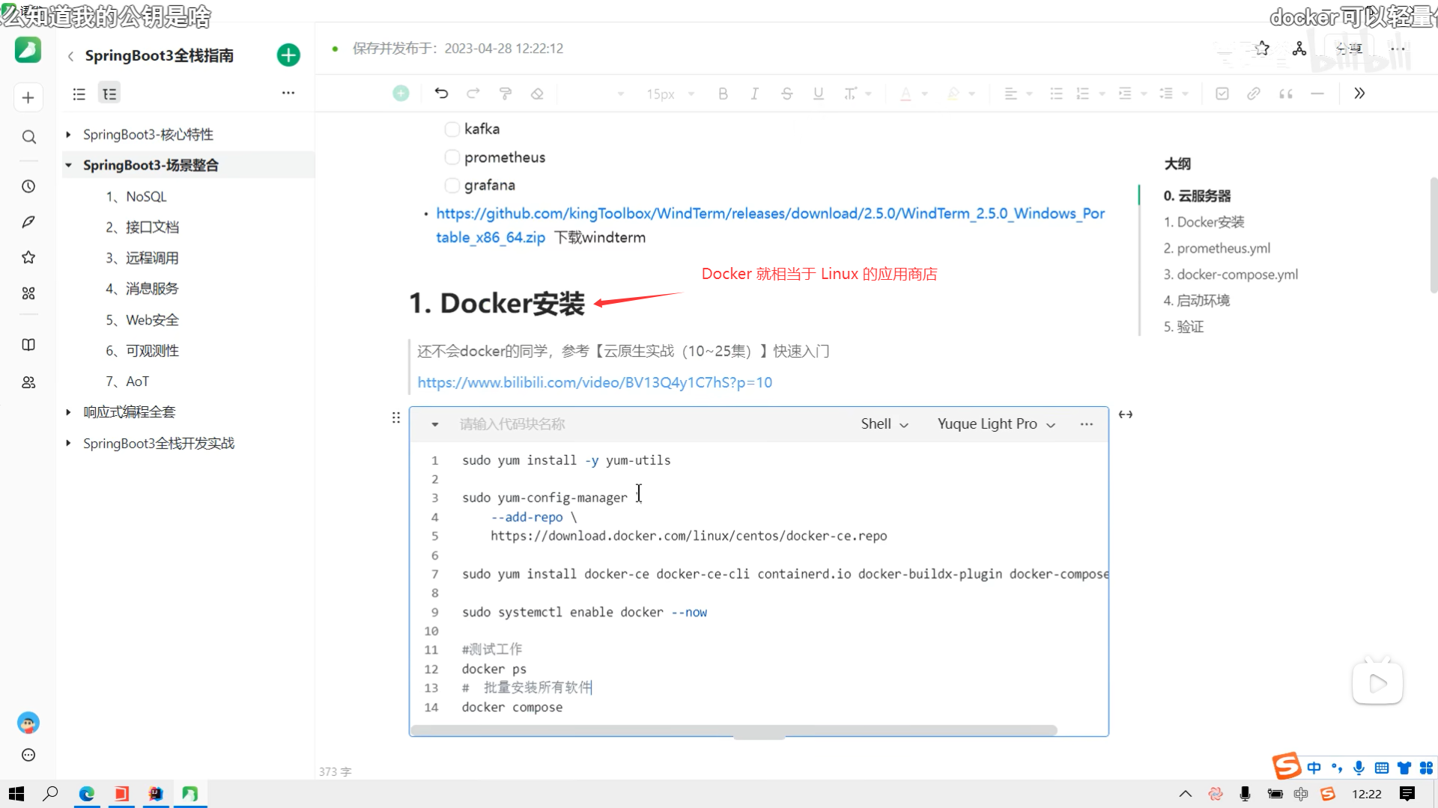Open the search icon in the left sidebar
This screenshot has height=808, width=1438.
(x=28, y=137)
